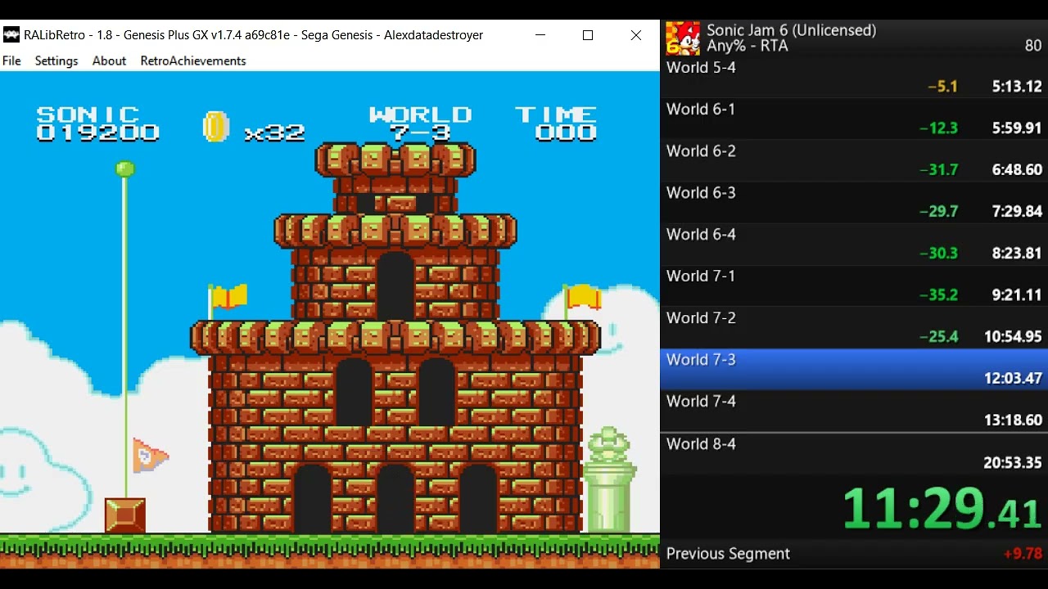Open the File menu
The image size is (1048, 589).
pyautogui.click(x=11, y=61)
